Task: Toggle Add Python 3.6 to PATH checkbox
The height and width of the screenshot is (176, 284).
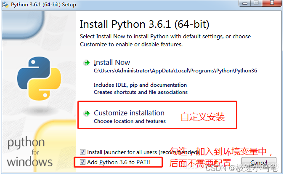Action: [82, 162]
